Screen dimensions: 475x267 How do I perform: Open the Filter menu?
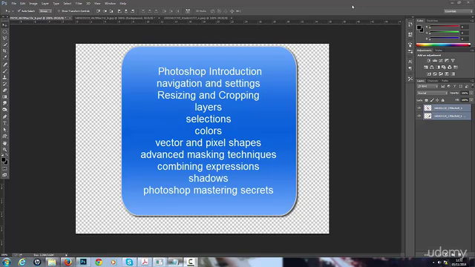79,3
